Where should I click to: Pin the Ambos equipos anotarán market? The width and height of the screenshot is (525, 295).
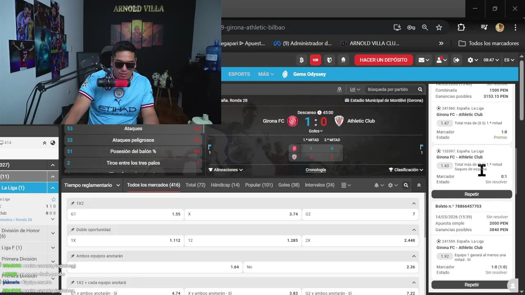coord(73,256)
